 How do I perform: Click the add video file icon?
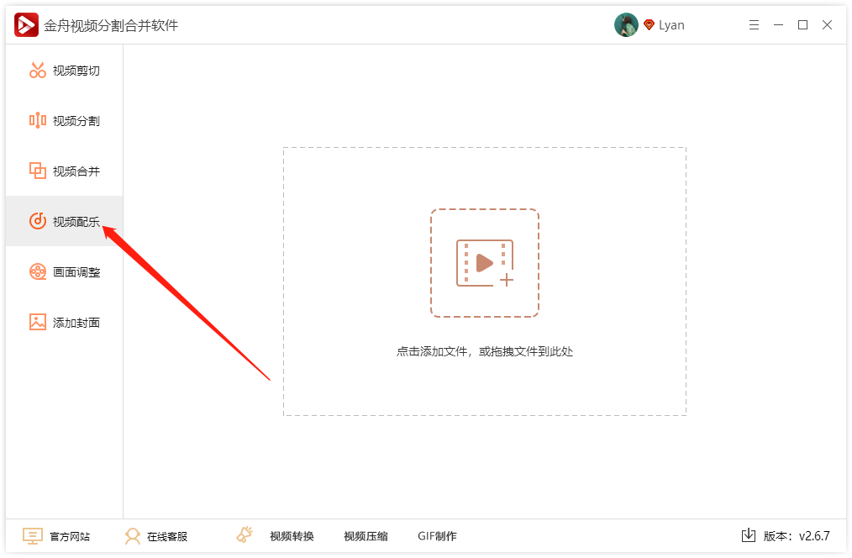[485, 263]
